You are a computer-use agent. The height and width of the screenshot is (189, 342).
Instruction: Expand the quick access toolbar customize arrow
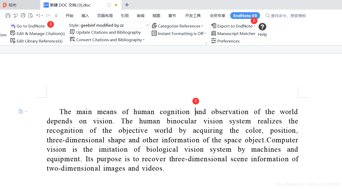(56, 16)
